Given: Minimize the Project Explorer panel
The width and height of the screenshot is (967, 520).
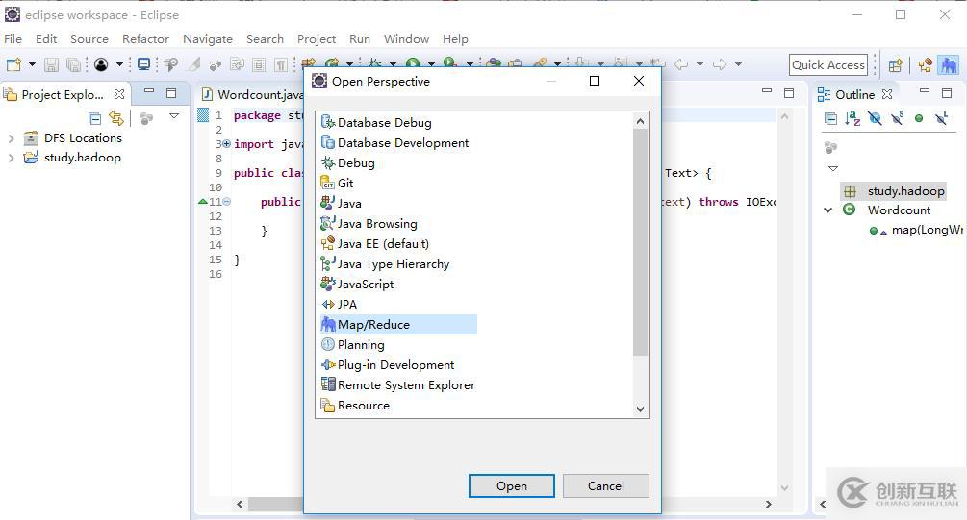Looking at the screenshot, I should click(148, 91).
